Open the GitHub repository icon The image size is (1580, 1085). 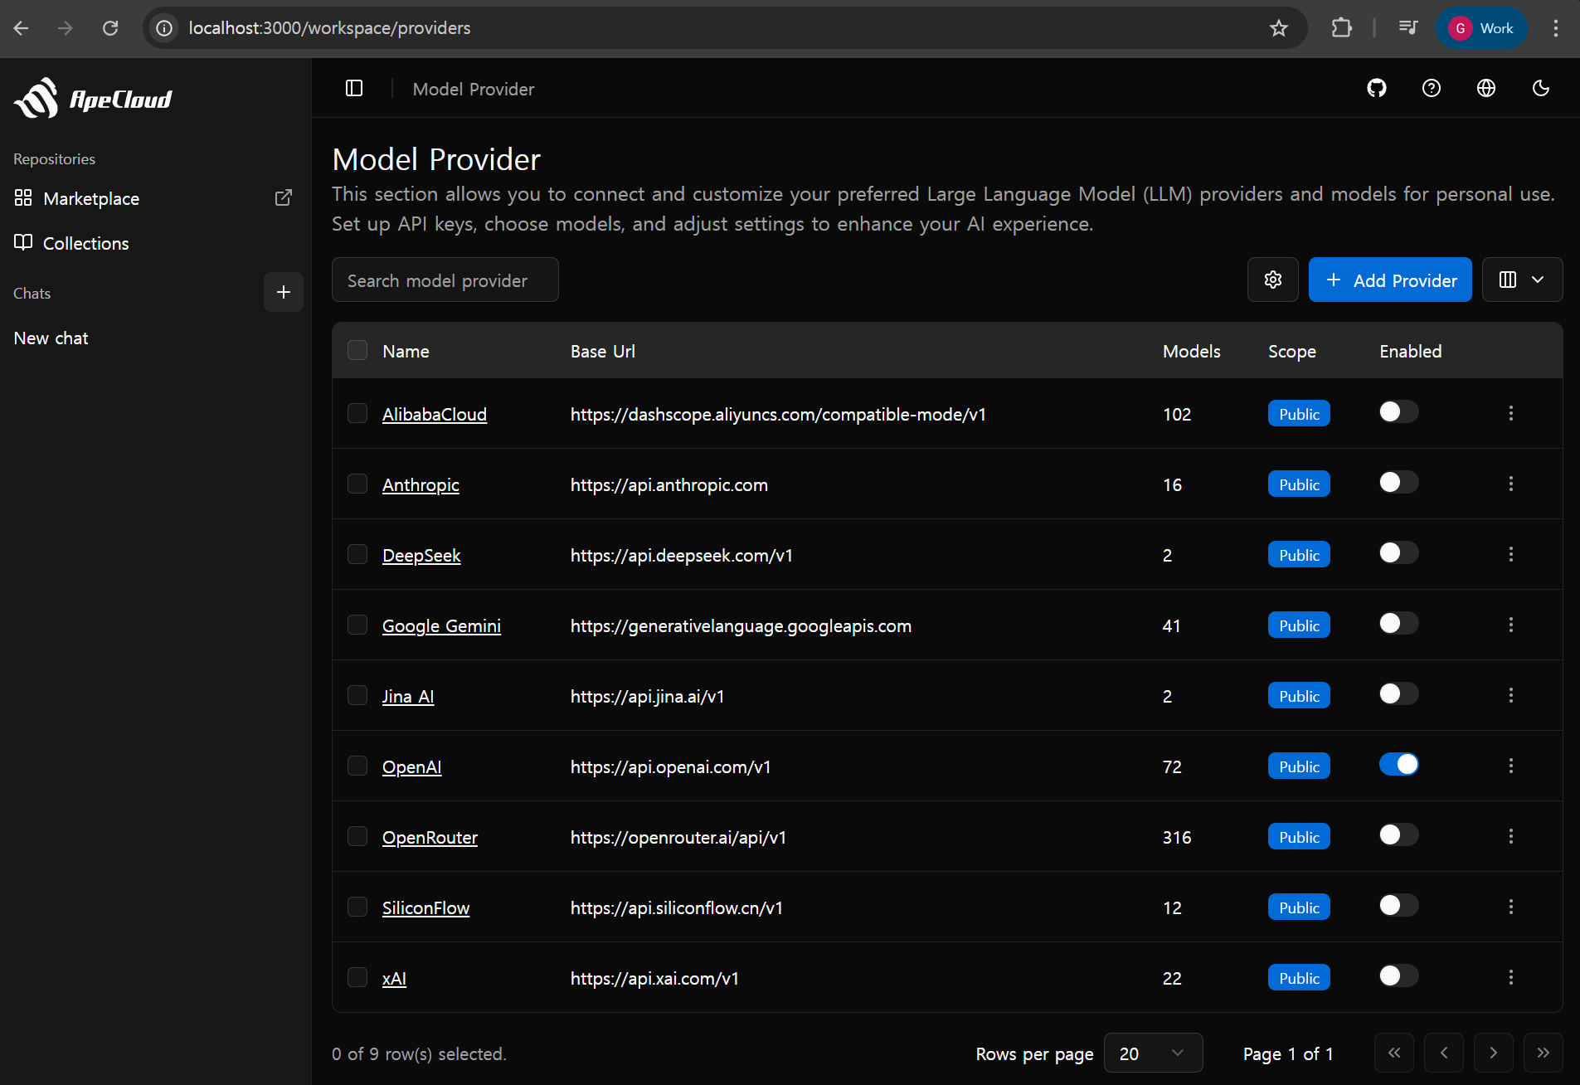1377,88
